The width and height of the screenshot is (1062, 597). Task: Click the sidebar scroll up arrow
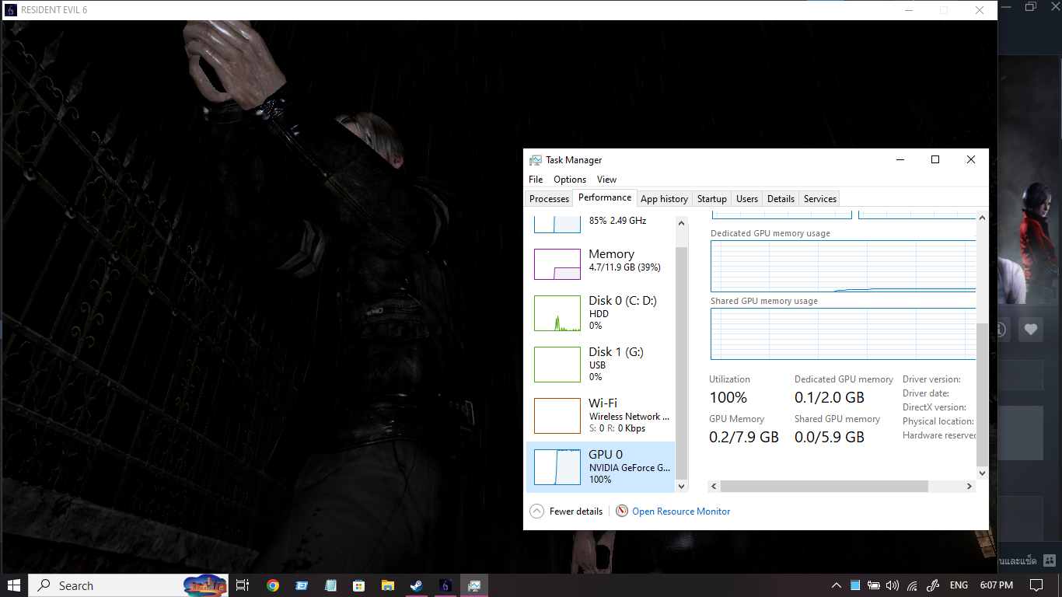(x=682, y=223)
